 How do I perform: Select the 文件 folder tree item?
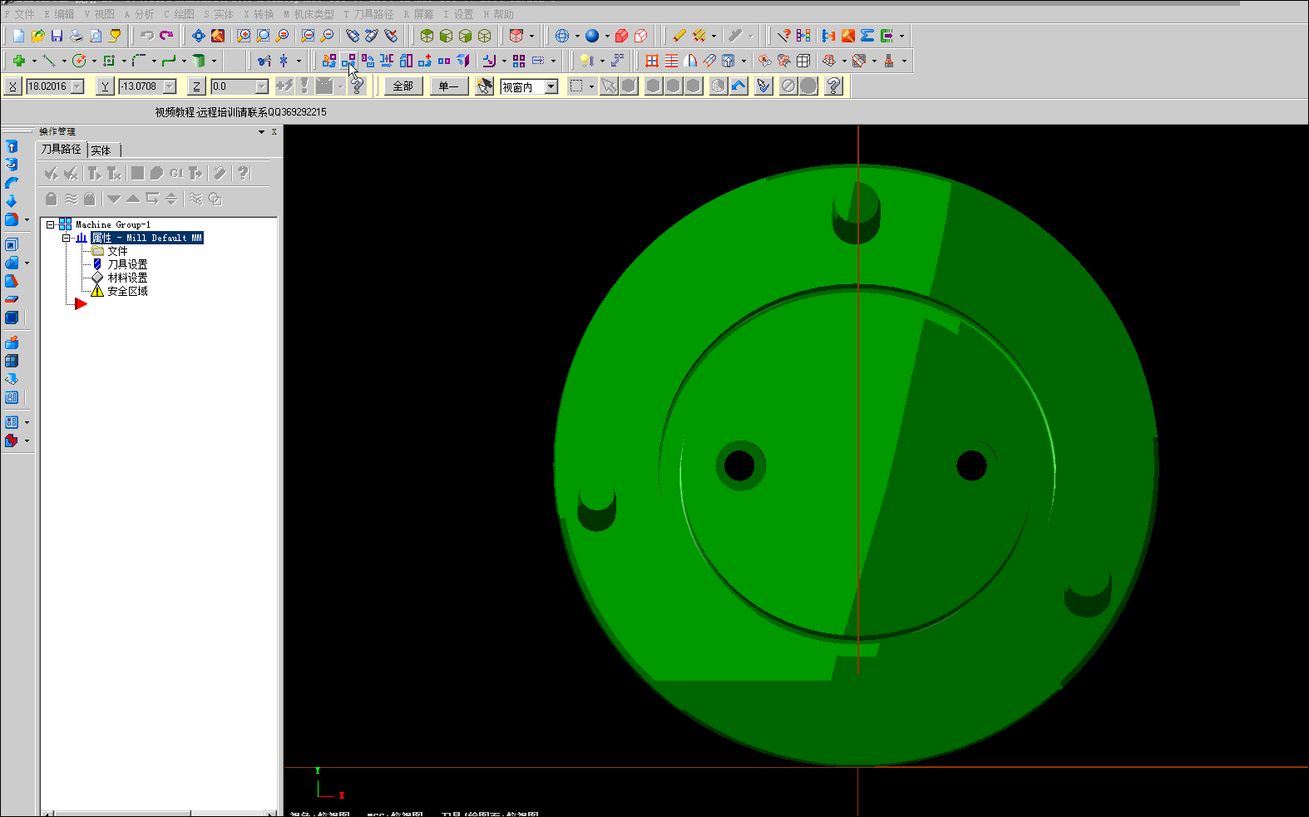coord(110,251)
